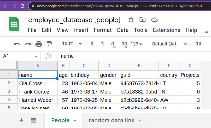
Task: Open the Google Sheets home icon
Action: coord(14,24)
